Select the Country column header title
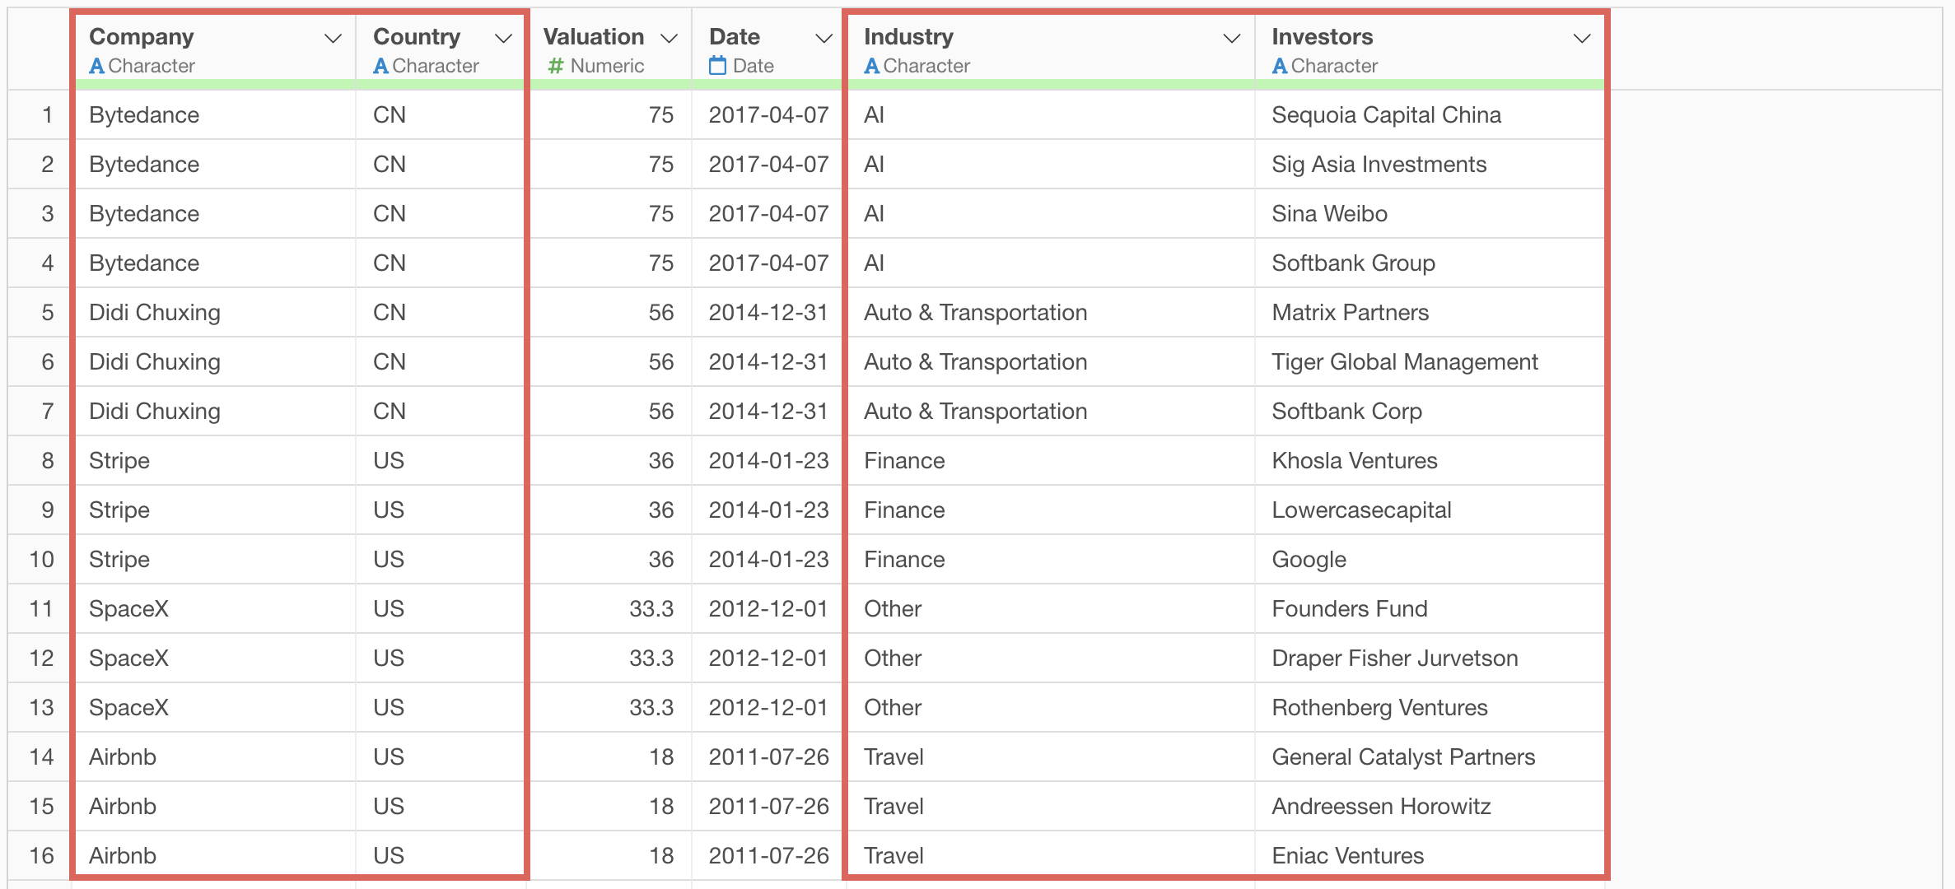1955x889 pixels. [x=417, y=37]
